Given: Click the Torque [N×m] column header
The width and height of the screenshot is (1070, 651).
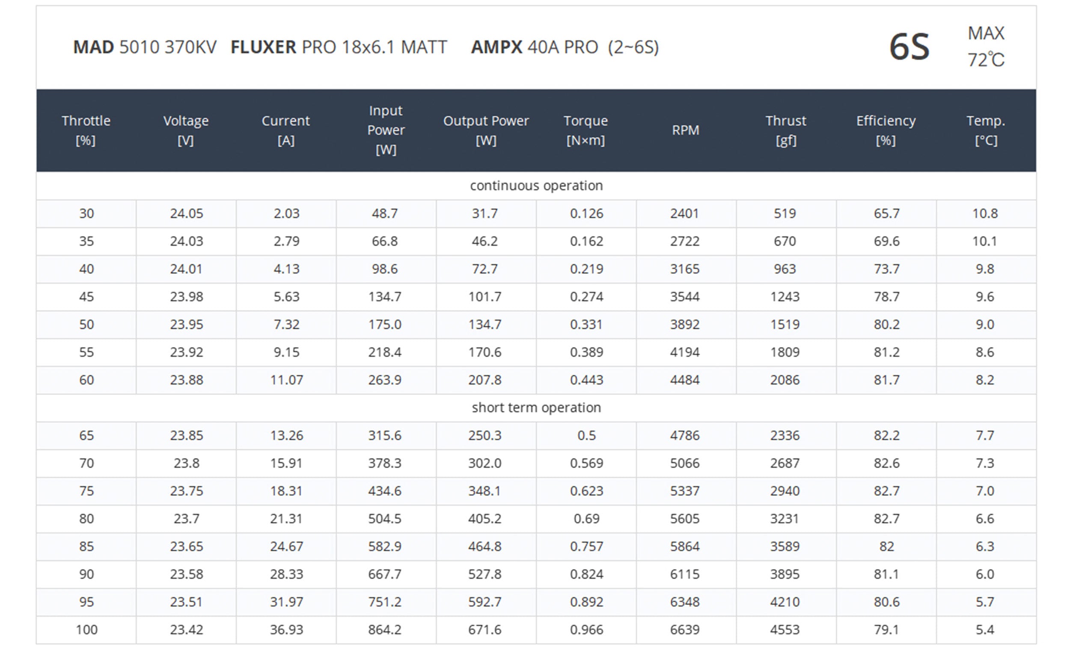Looking at the screenshot, I should [x=586, y=130].
